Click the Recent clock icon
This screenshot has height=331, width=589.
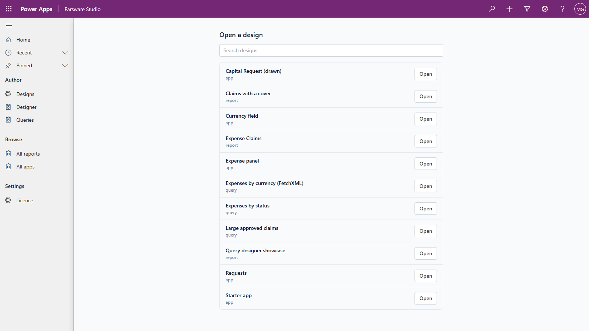coord(8,53)
